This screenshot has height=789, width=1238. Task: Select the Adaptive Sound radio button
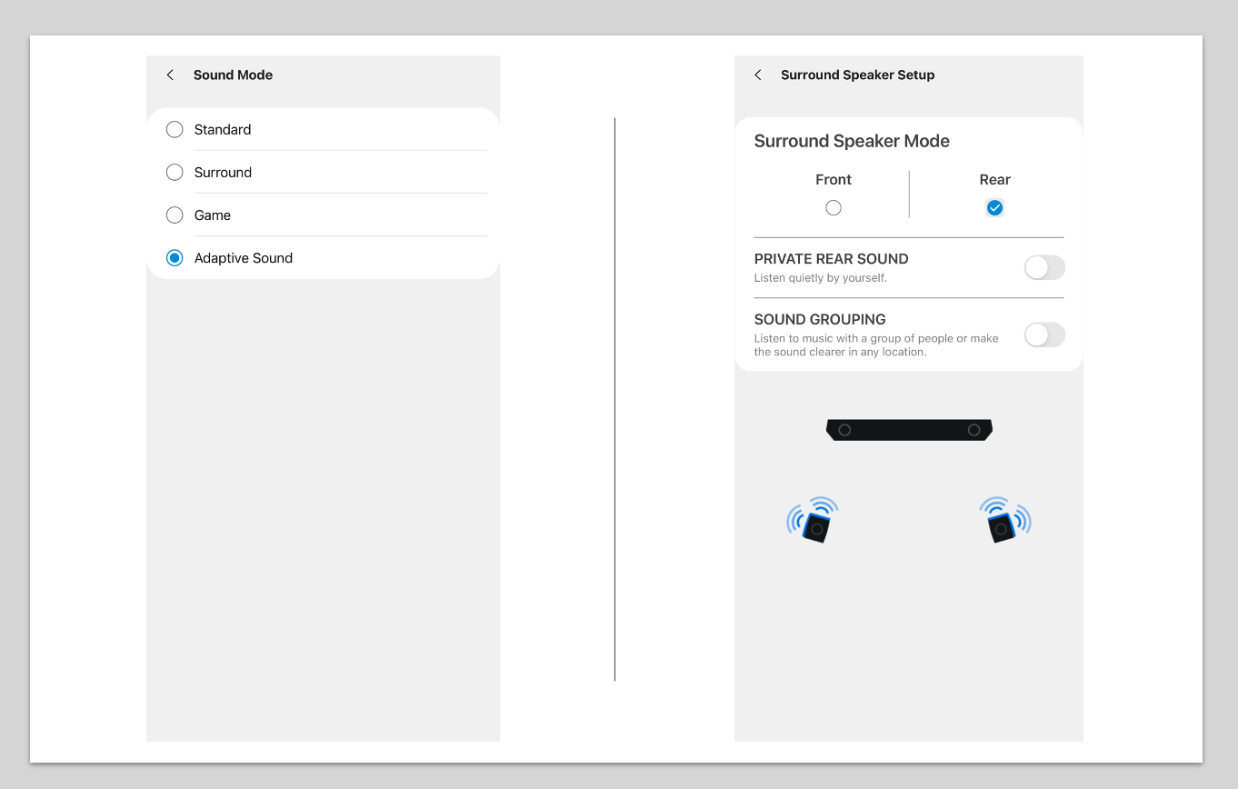click(175, 258)
